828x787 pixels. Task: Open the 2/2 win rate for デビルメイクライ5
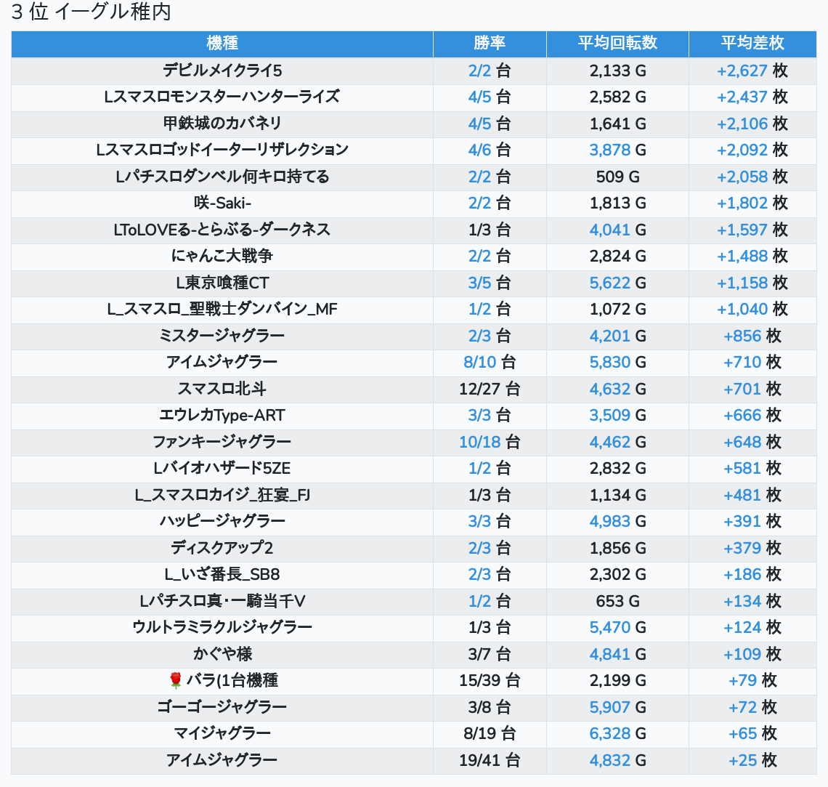click(480, 70)
